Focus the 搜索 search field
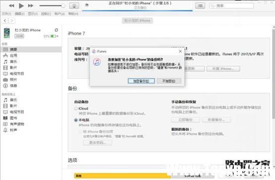 [x=231, y=6]
